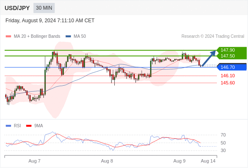
Task: Click the Aug 9 date axis label
Action: 179,161
